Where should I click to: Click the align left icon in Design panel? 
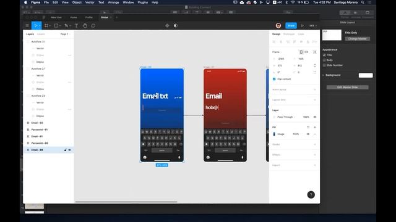pyautogui.click(x=274, y=42)
